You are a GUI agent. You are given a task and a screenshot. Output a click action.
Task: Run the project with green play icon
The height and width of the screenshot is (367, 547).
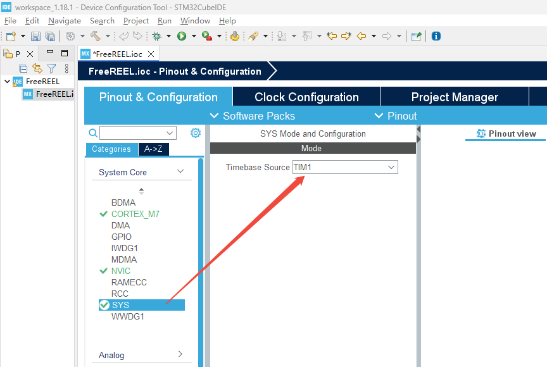coord(182,36)
